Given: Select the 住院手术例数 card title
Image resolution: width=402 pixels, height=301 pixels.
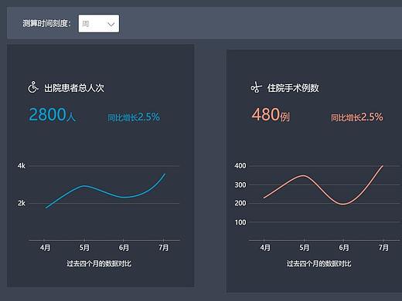Looking at the screenshot, I should pos(293,88).
